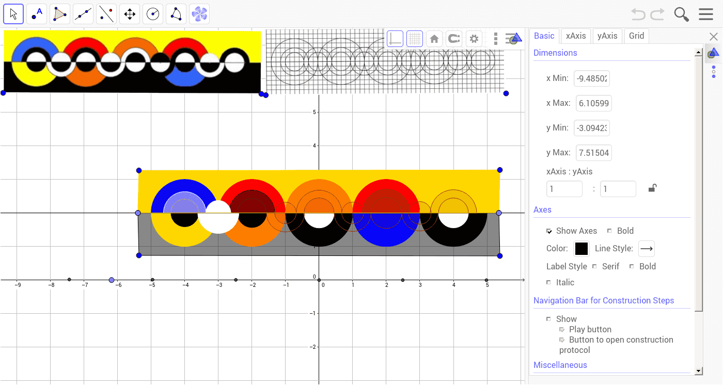
Task: Select the Move Graphics View tool
Action: pyautogui.click(x=130, y=14)
